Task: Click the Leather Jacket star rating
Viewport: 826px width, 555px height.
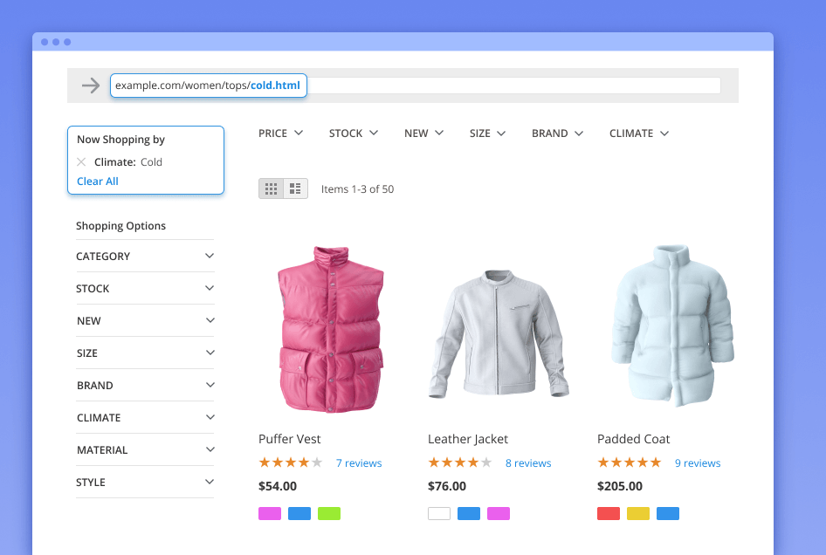Action: coord(459,462)
